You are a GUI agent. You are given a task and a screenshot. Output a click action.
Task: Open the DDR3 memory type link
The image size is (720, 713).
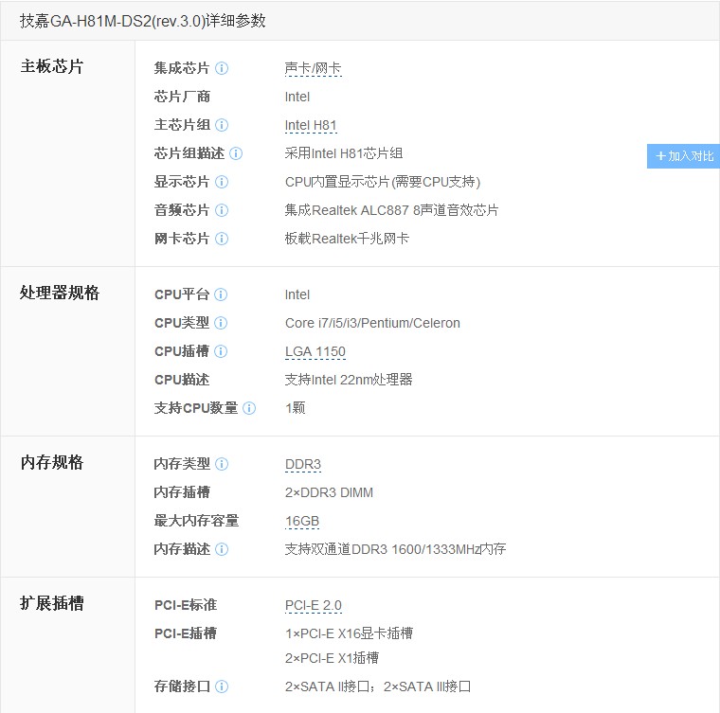point(303,464)
